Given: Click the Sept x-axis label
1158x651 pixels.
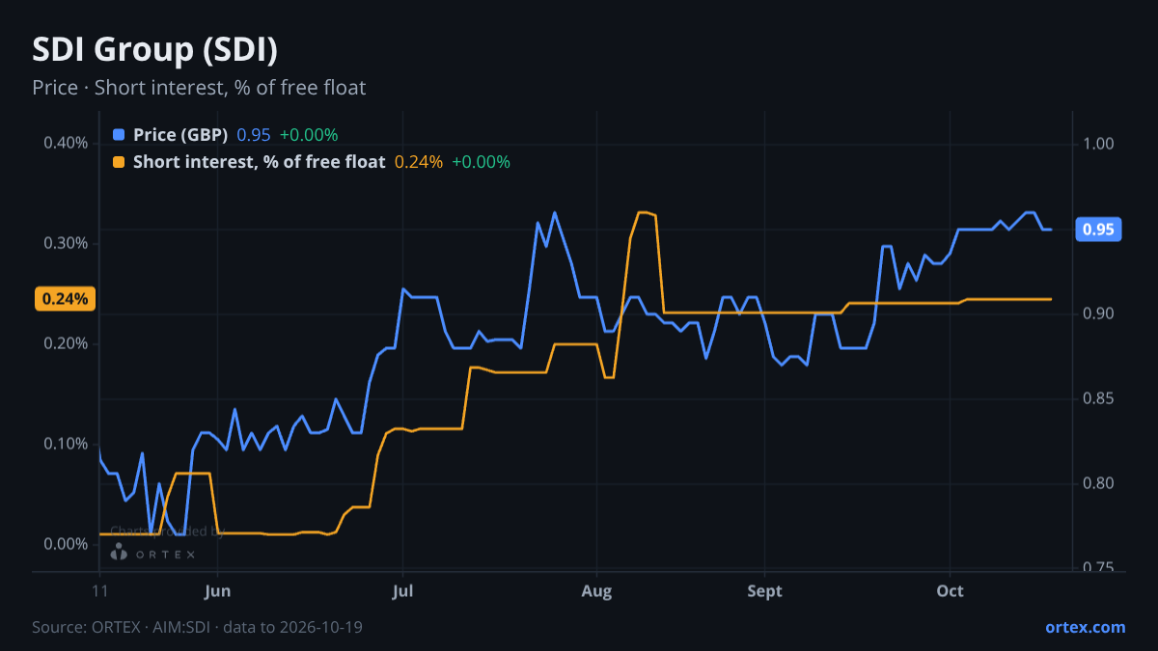Looking at the screenshot, I should [765, 590].
